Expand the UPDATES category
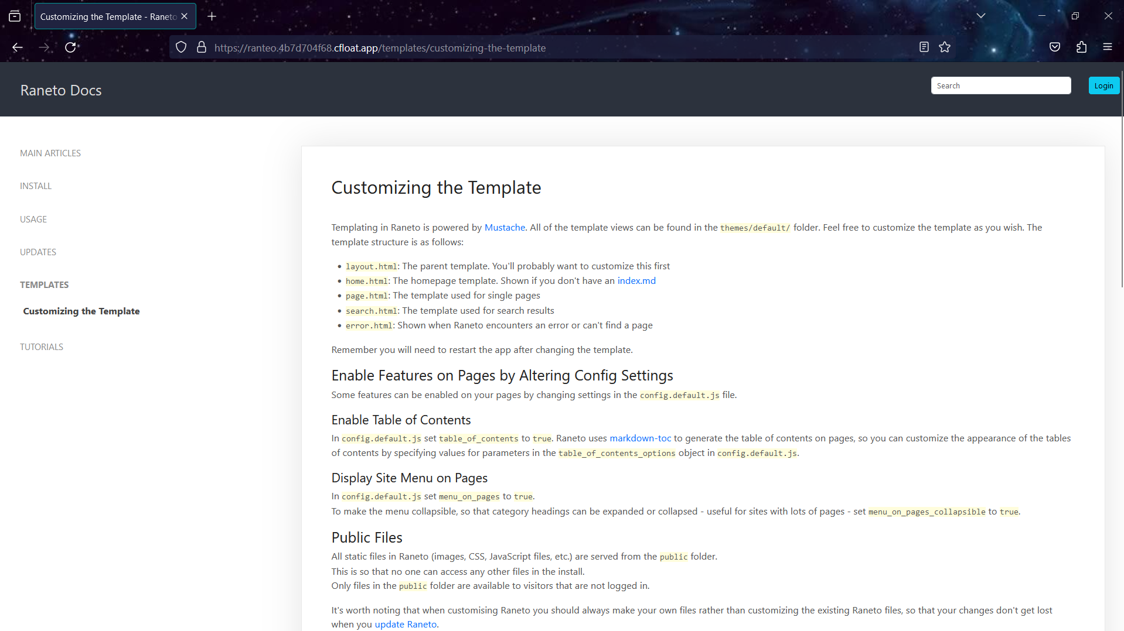Viewport: 1124px width, 631px height. pyautogui.click(x=38, y=252)
